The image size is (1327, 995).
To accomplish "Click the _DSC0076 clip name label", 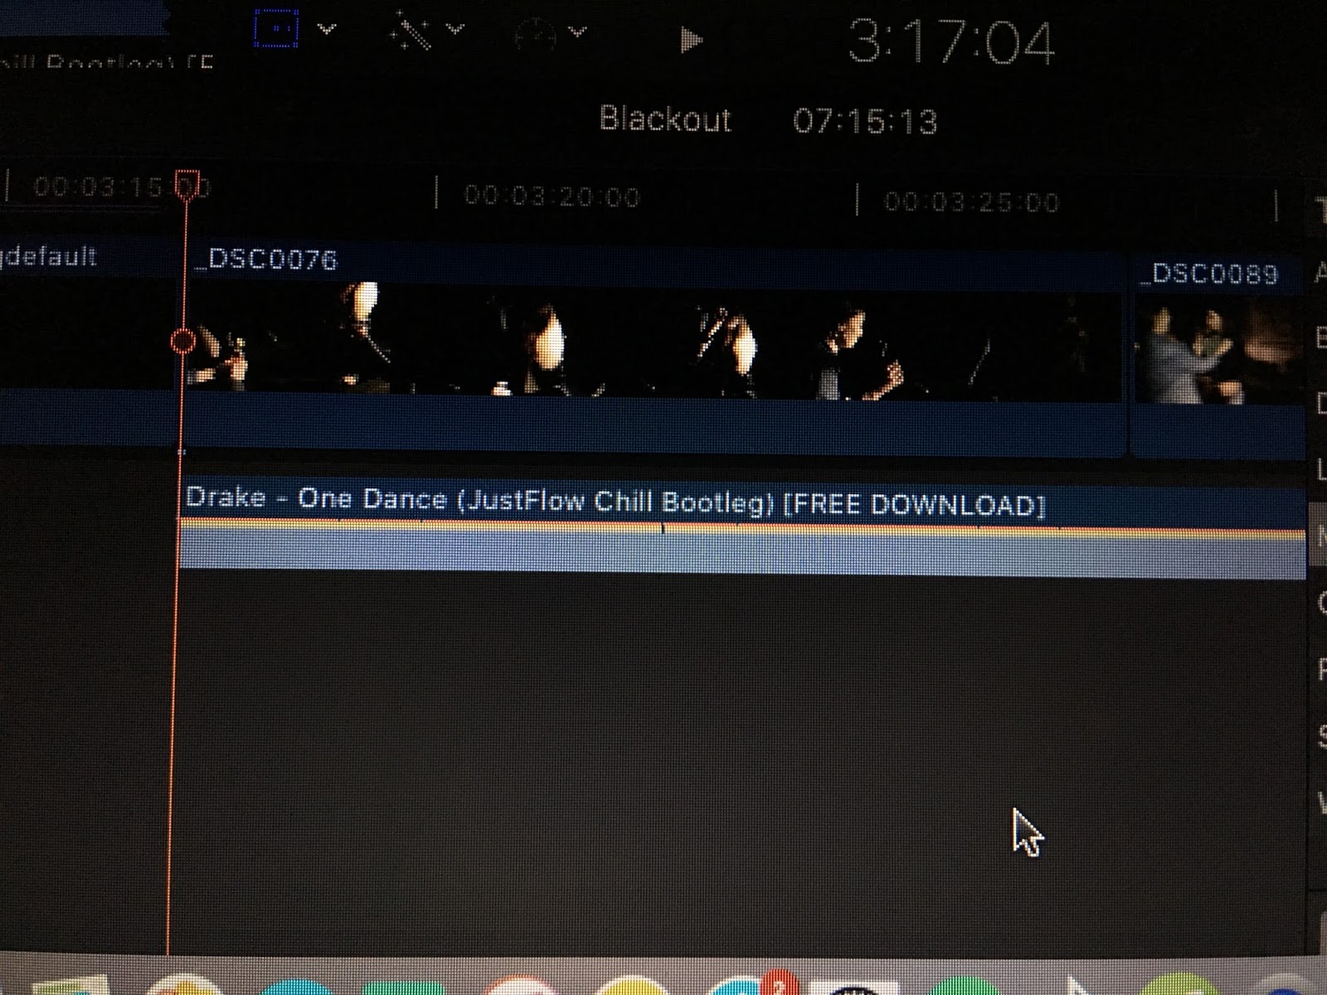I will (x=265, y=260).
